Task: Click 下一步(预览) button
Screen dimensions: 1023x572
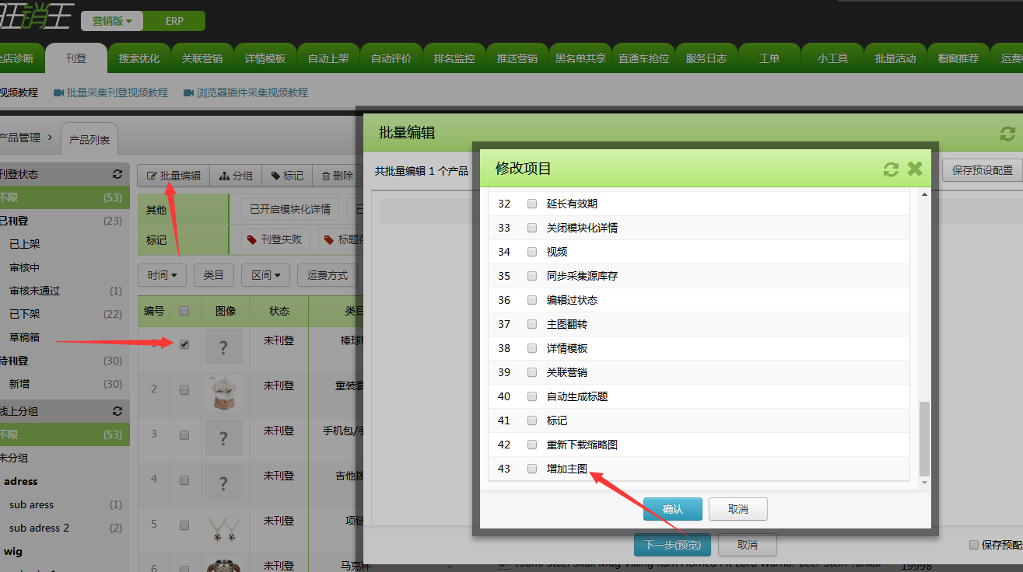Action: coord(673,545)
